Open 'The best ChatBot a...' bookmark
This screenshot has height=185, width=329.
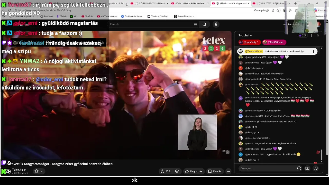(x=159, y=16)
